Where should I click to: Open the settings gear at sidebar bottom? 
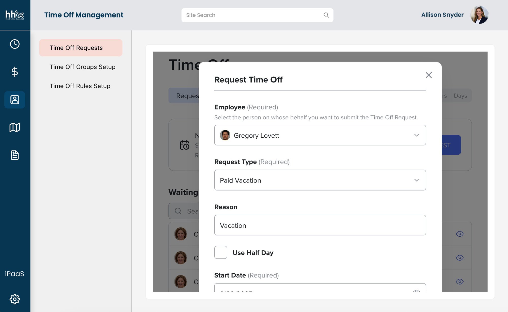pos(15,299)
